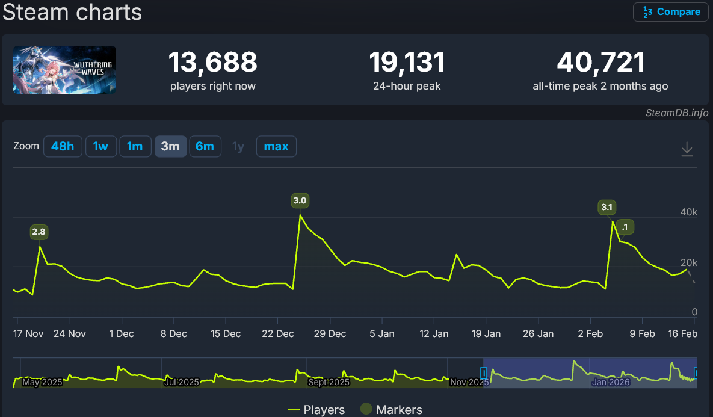
Task: Select the 20k y-axis label
Action: coord(688,262)
